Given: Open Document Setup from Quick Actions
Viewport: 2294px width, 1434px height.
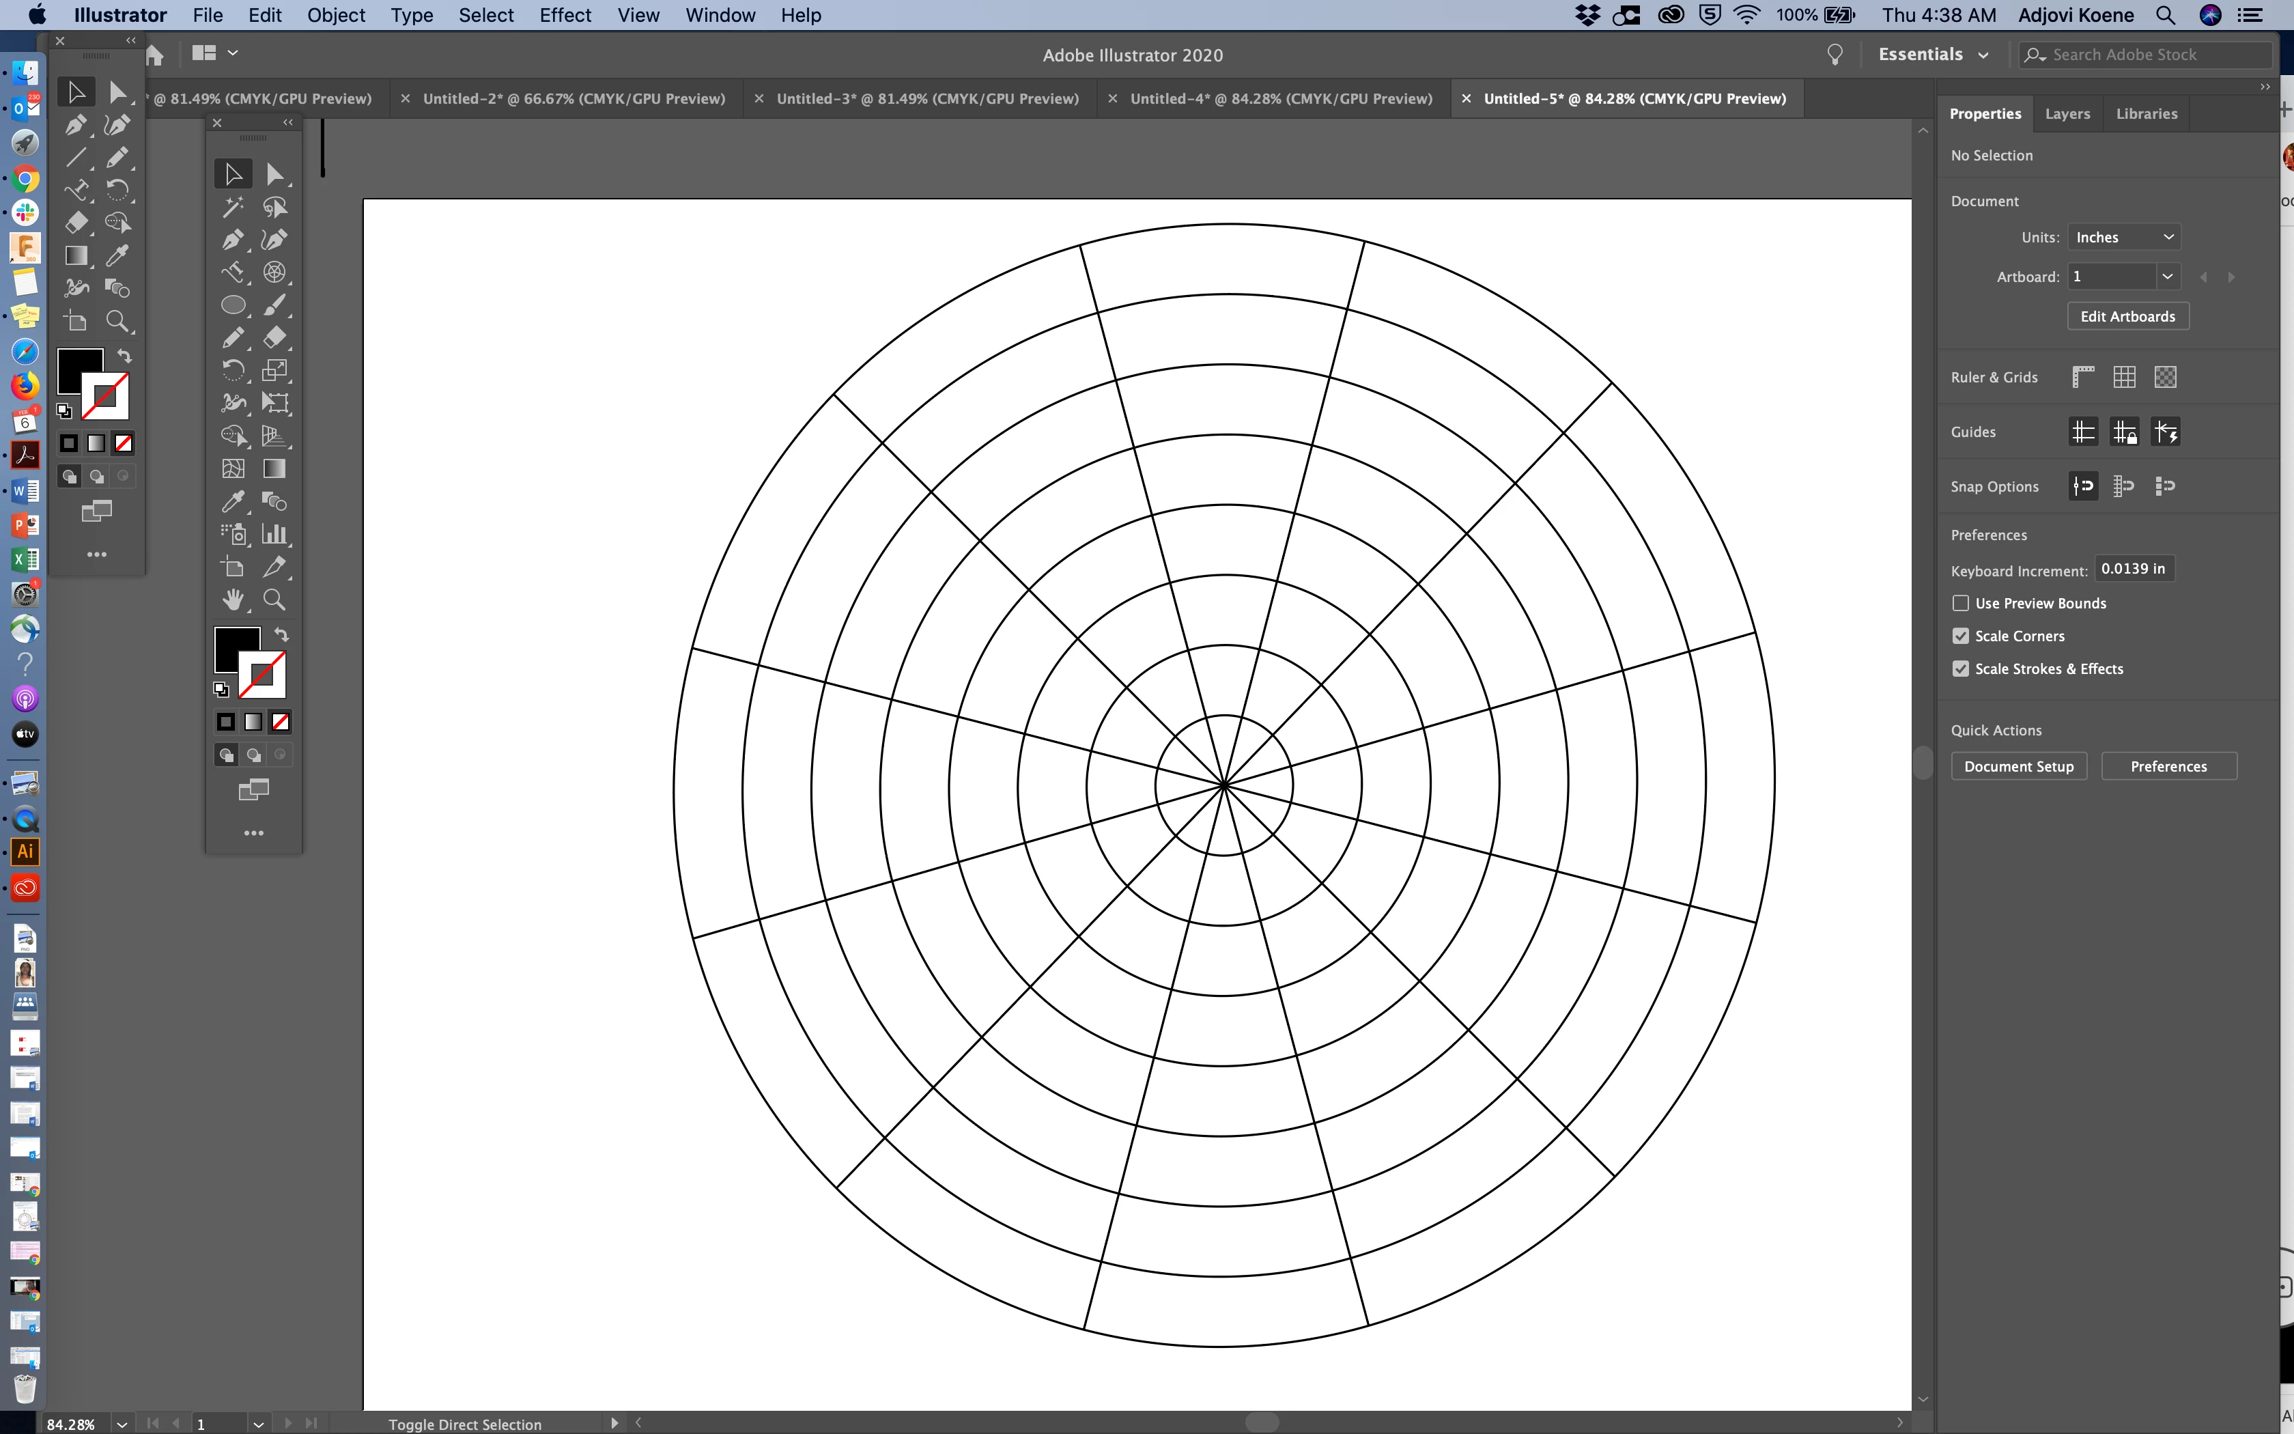Looking at the screenshot, I should tap(2018, 766).
